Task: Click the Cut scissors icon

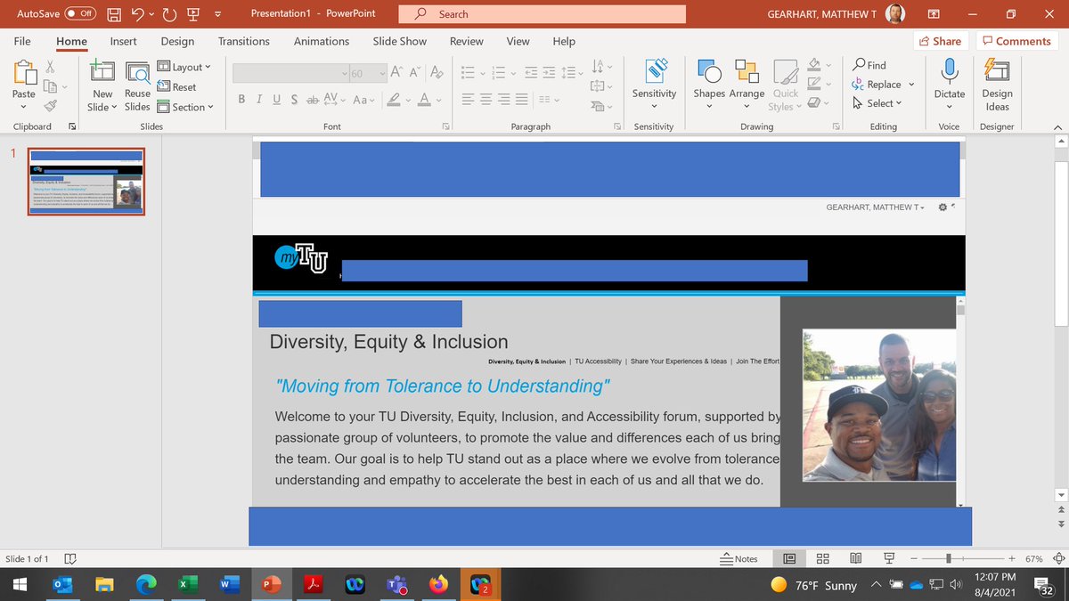Action: pos(51,66)
